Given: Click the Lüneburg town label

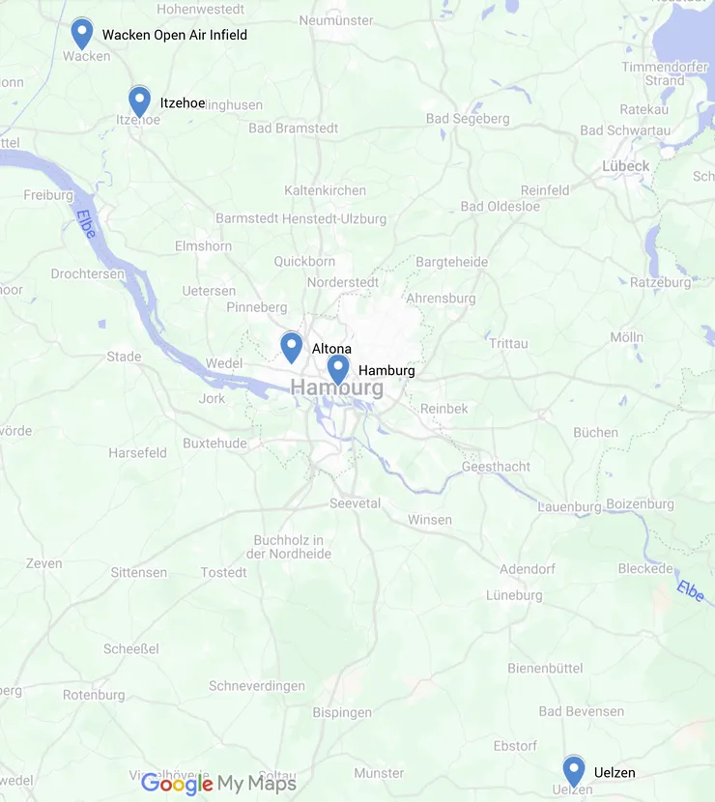Looking at the screenshot, I should [514, 595].
